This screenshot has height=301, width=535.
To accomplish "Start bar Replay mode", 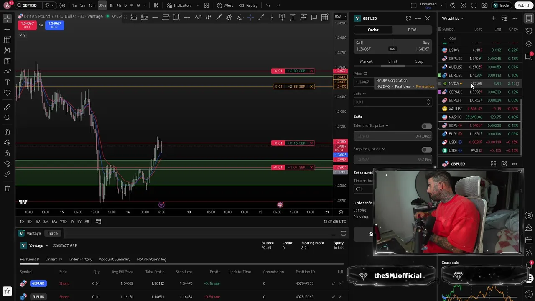I will click(248, 5).
